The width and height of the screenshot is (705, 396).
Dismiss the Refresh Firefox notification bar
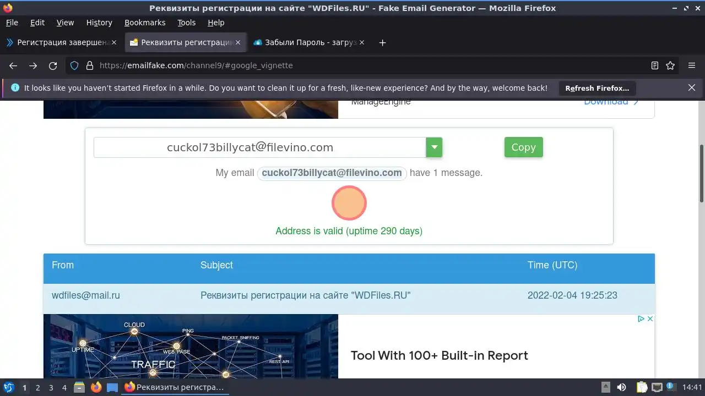[x=692, y=87]
